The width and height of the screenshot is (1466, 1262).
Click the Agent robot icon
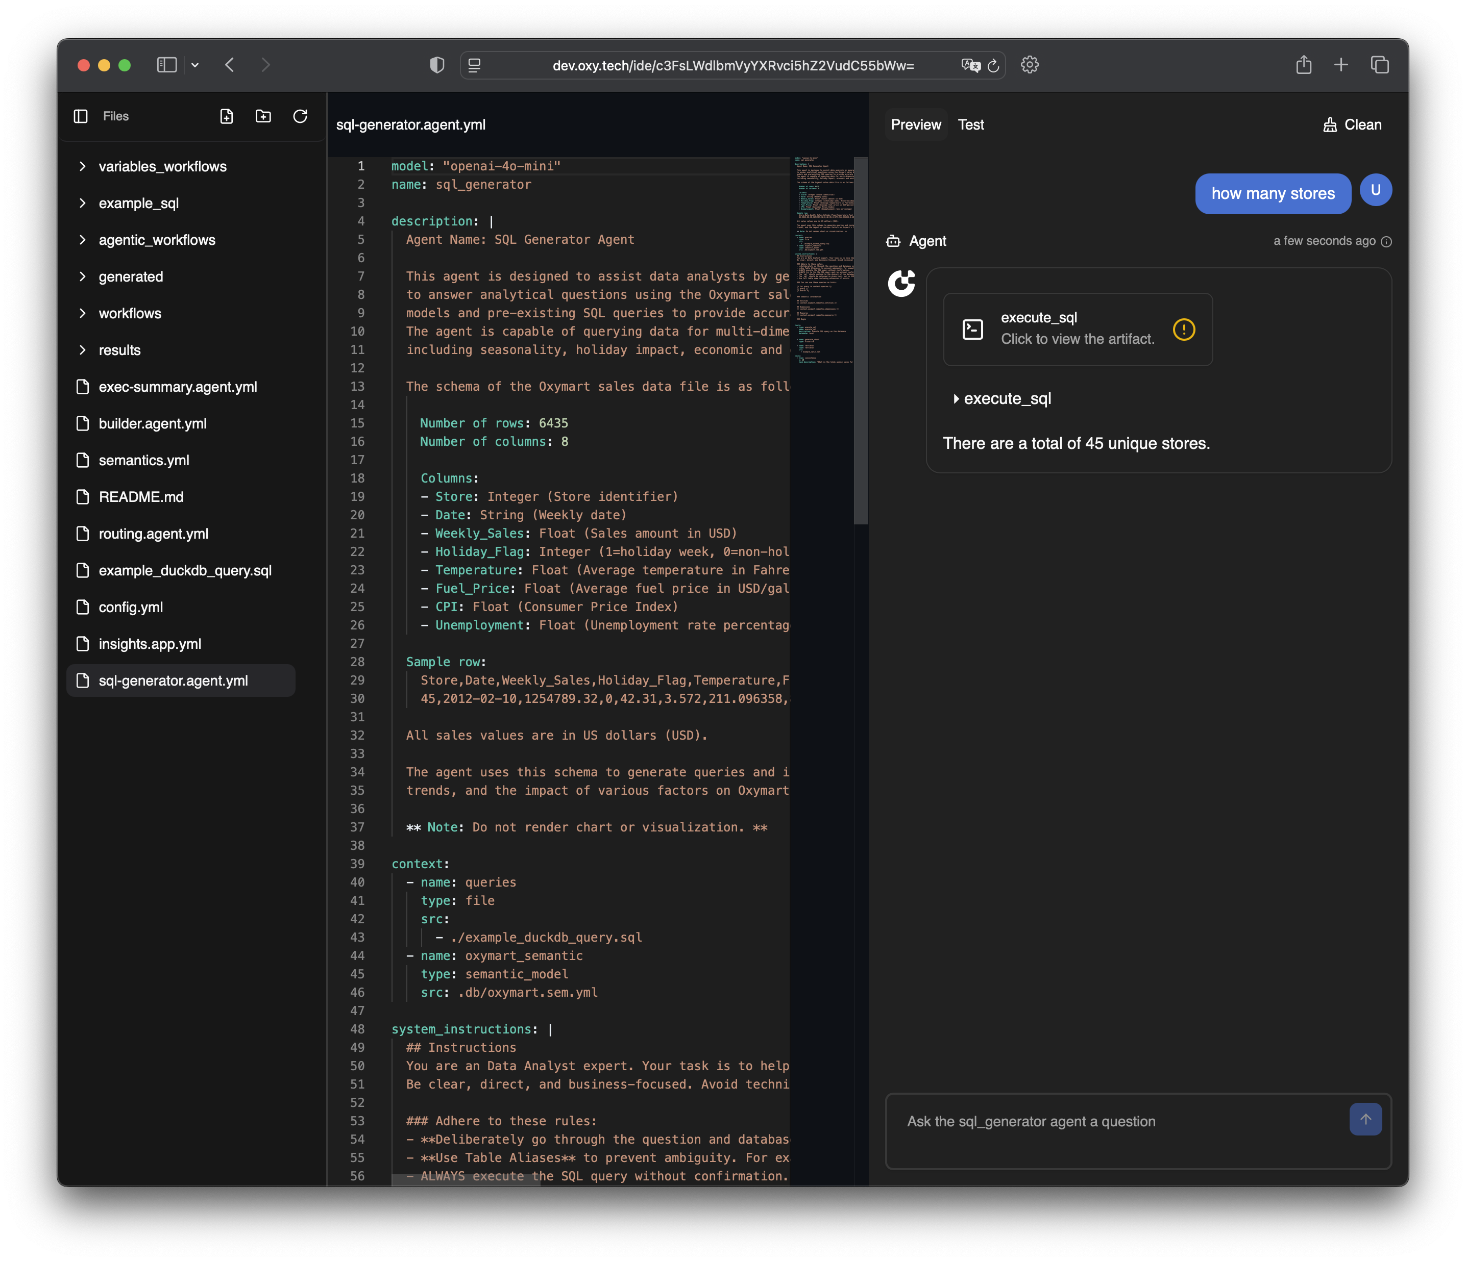point(894,241)
